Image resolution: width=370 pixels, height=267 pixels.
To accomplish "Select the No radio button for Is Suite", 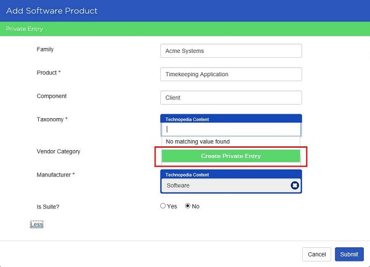I will click(x=187, y=205).
